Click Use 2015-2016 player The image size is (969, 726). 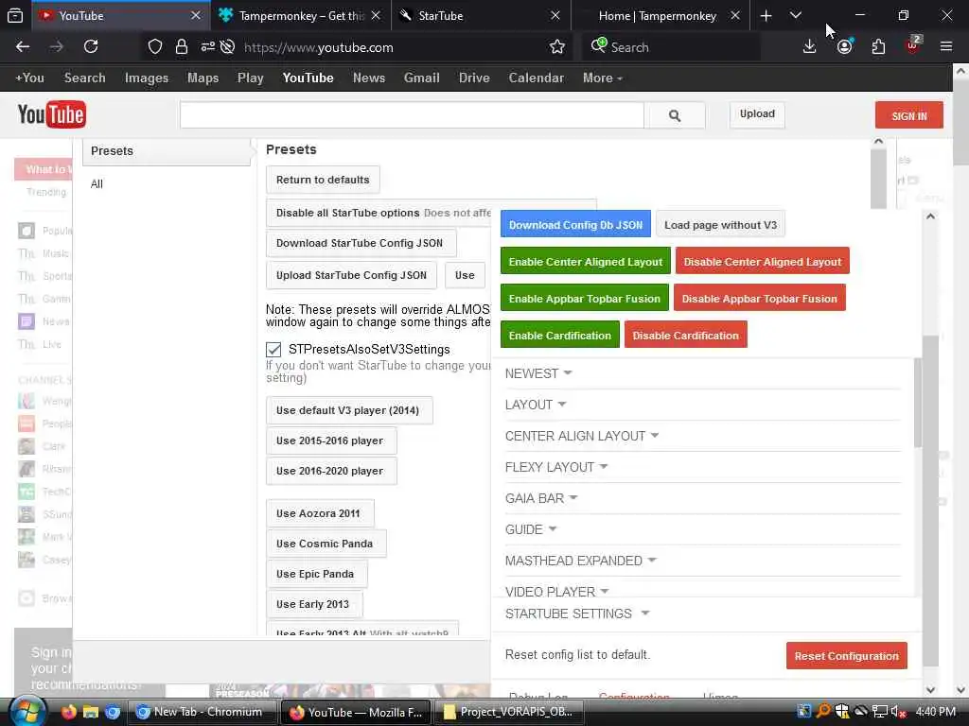pos(330,441)
